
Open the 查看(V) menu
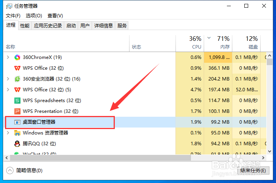55,16
